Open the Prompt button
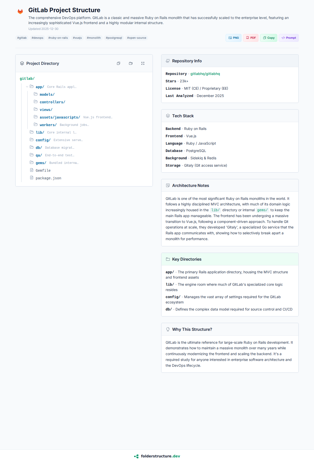 289,38
